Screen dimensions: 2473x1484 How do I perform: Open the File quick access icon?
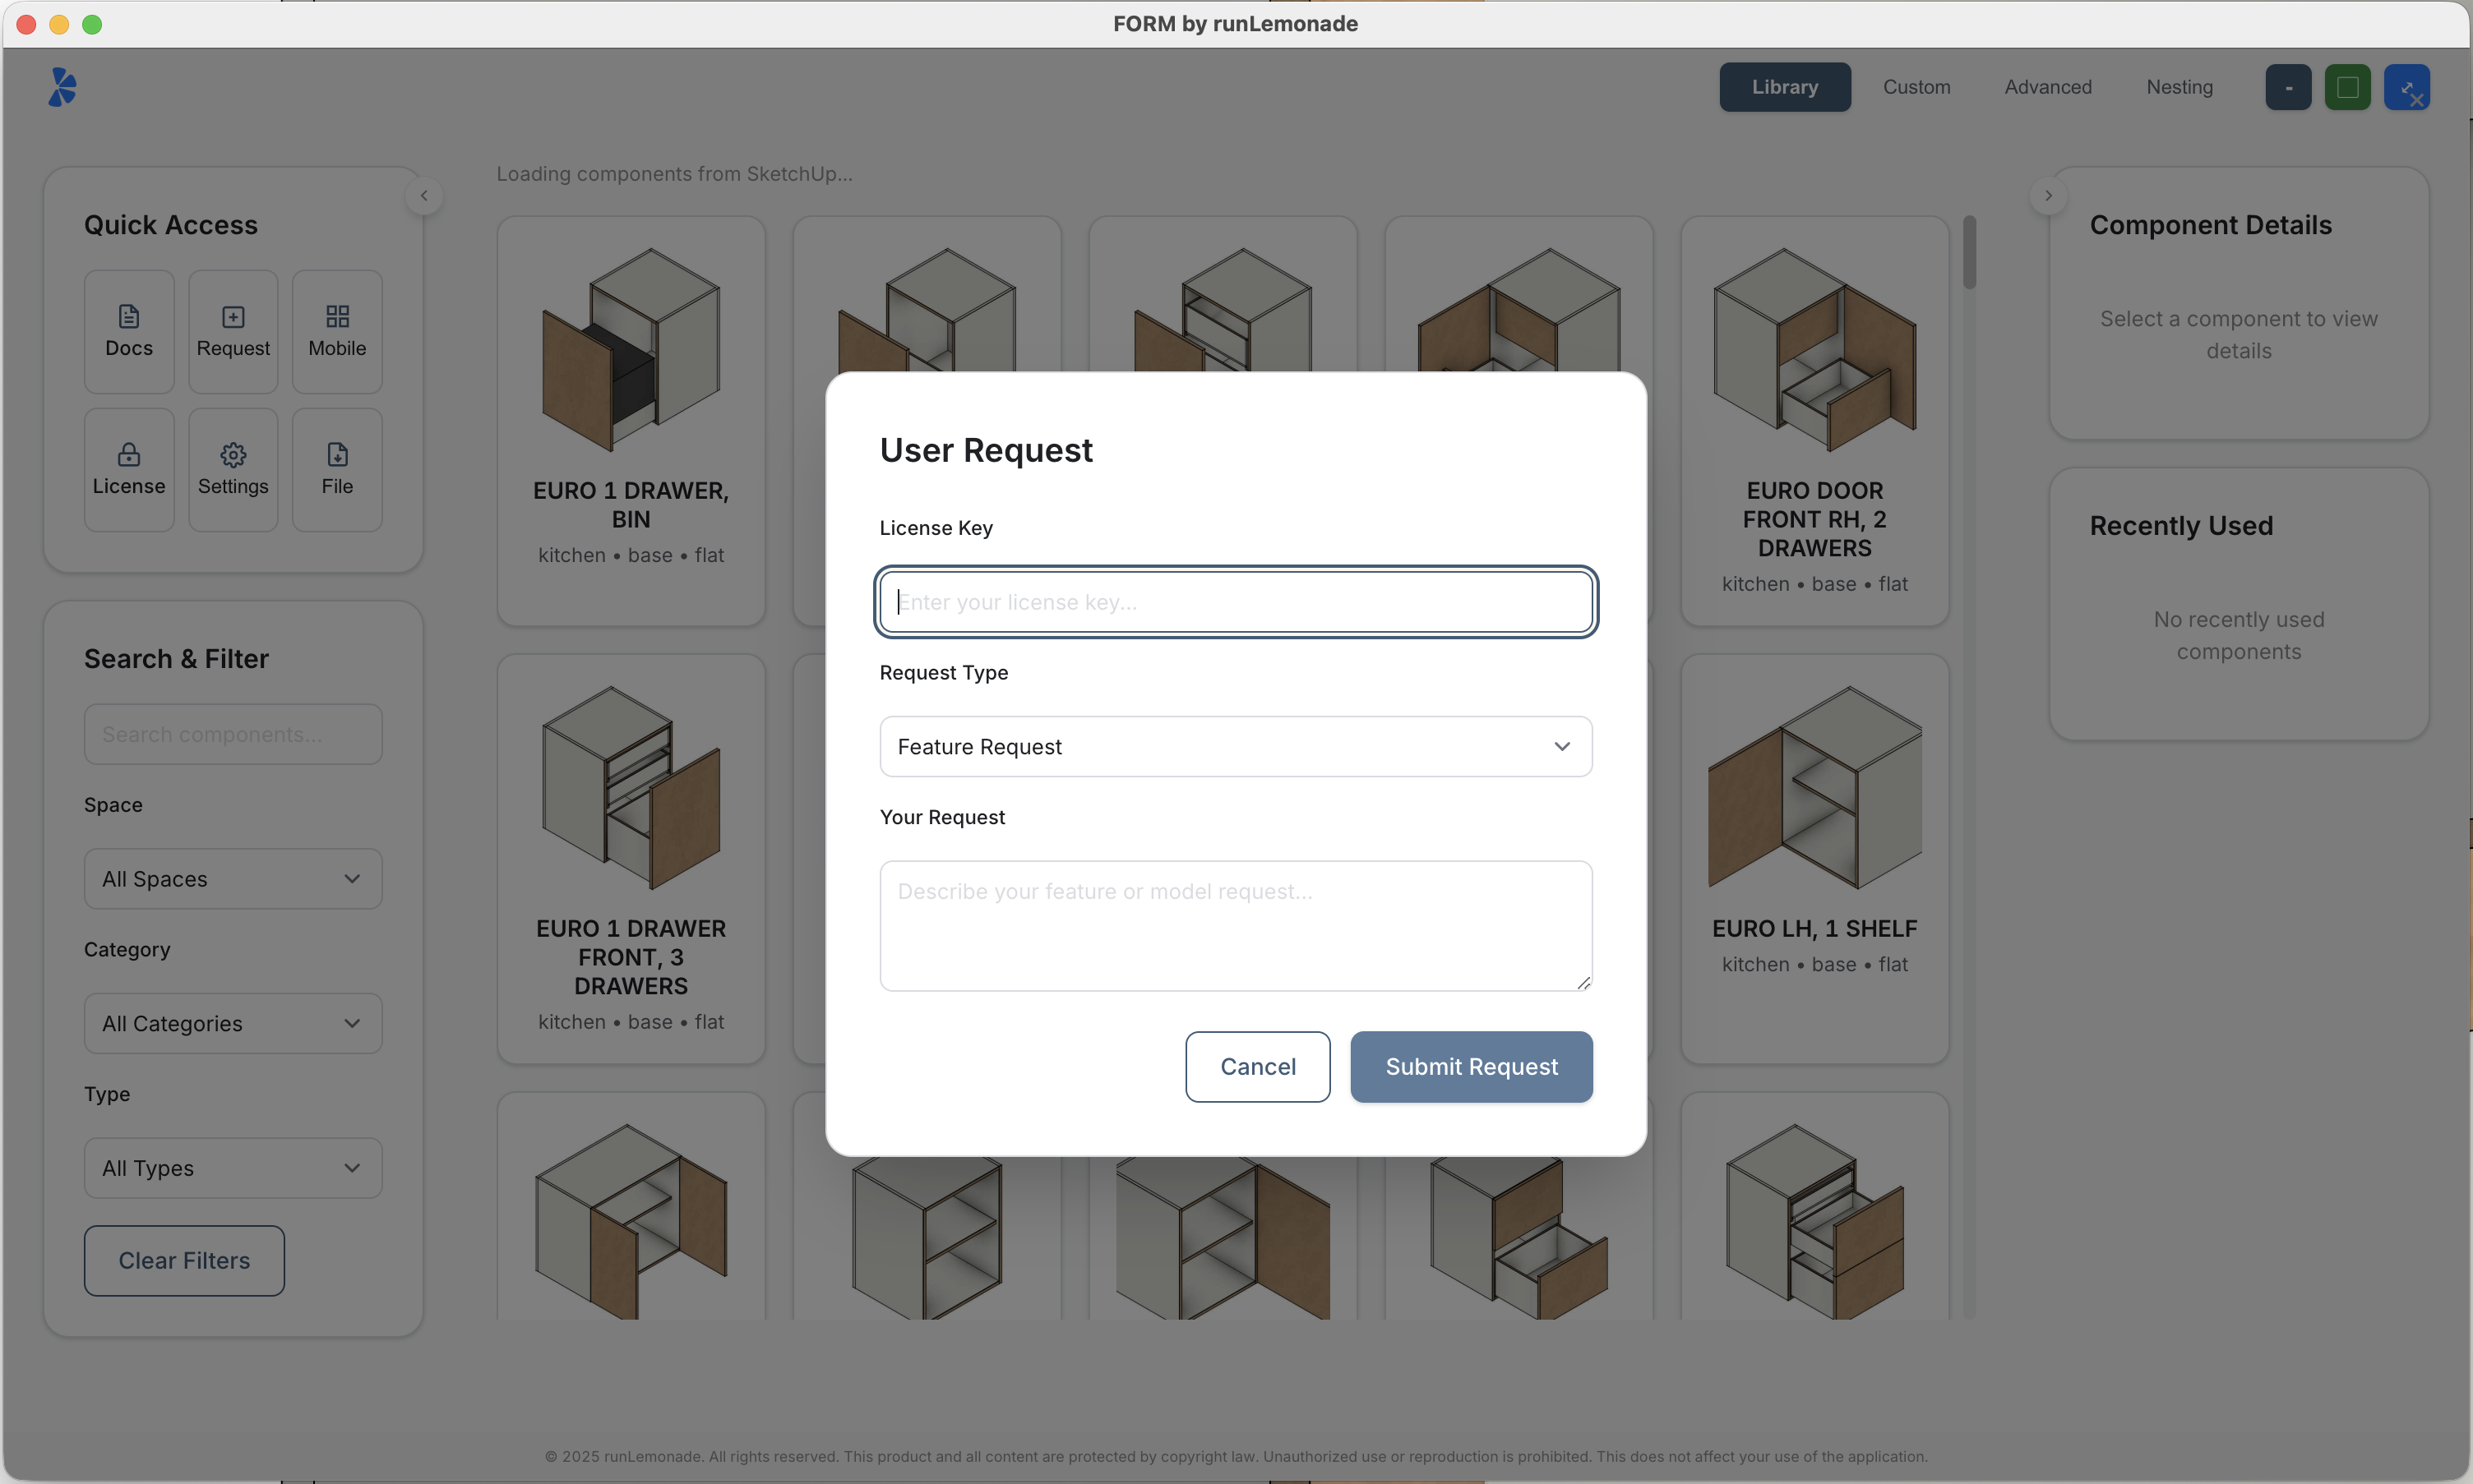click(336, 468)
